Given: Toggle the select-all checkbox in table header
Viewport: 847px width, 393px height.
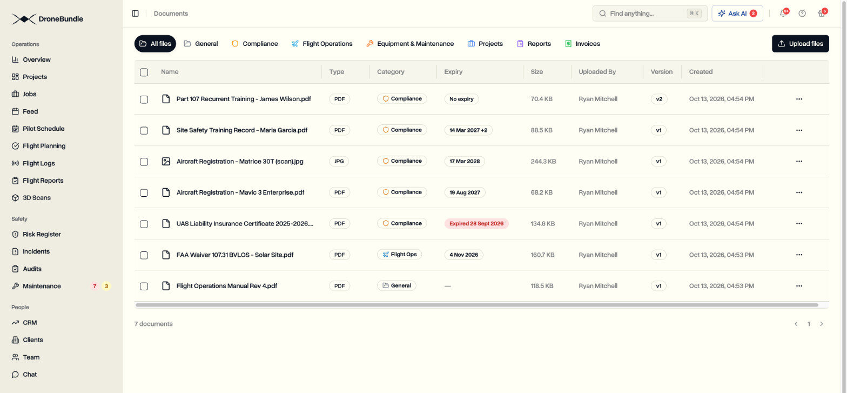Looking at the screenshot, I should [x=144, y=72].
